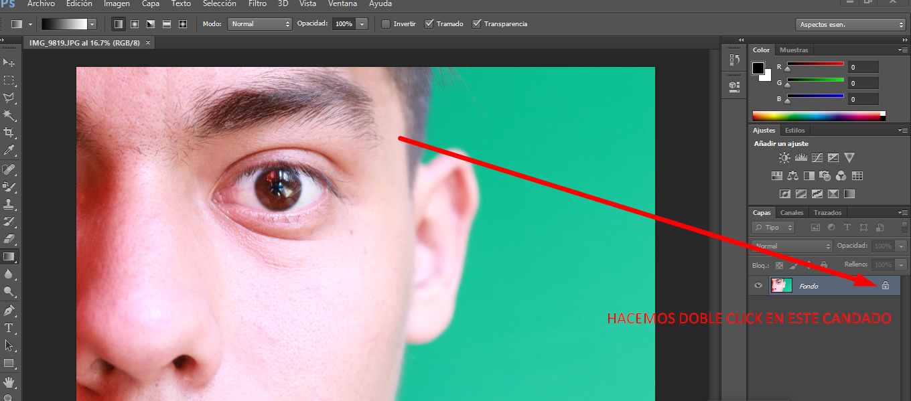Filter layers by text type
This screenshot has width=911, height=401.
coord(847,228)
